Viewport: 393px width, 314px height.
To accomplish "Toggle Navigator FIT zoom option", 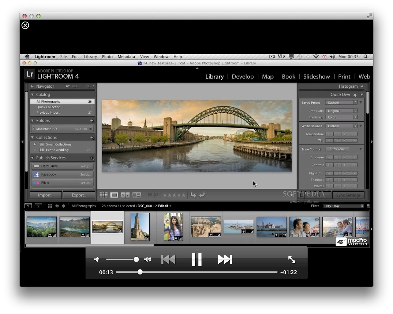I will [68, 87].
